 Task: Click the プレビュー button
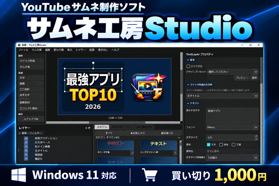tap(242, 78)
